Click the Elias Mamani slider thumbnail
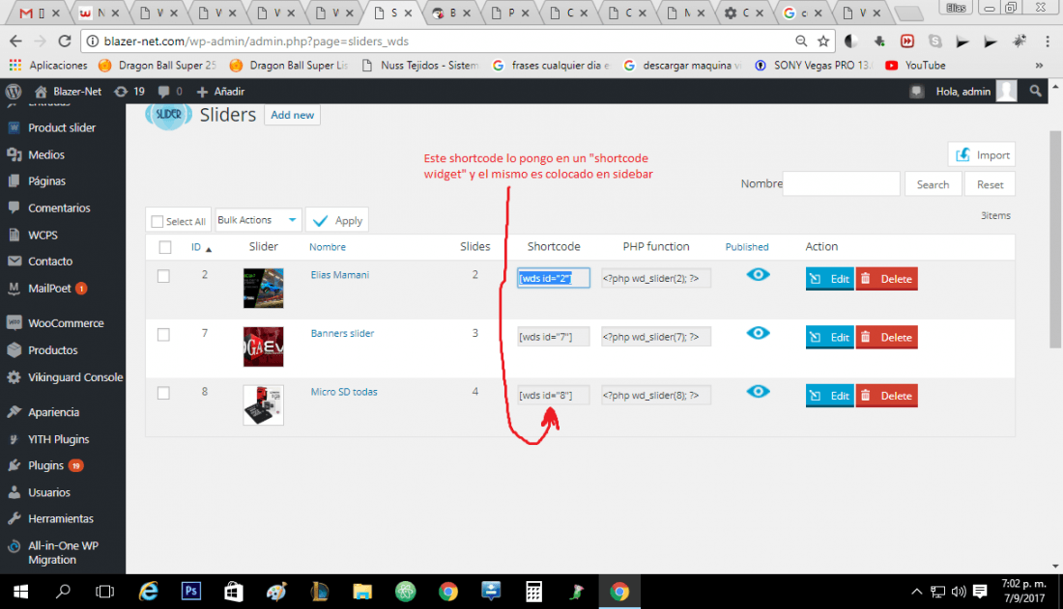This screenshot has height=609, width=1063. click(x=264, y=288)
